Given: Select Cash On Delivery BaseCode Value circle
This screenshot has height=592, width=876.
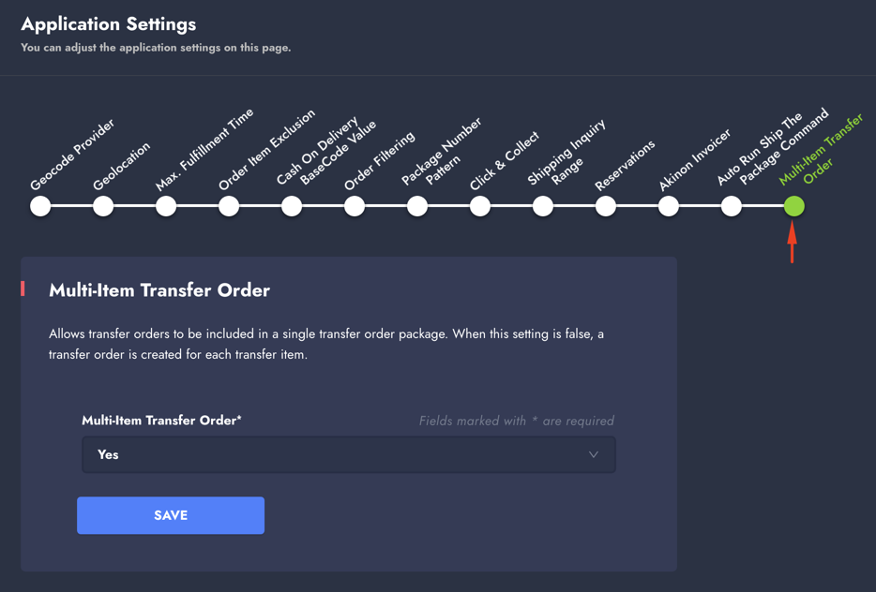Looking at the screenshot, I should (x=292, y=206).
